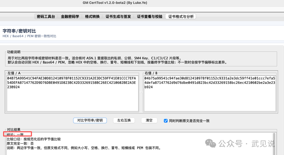284x155 pixels.
Task: Open the 证书查看与校验 tab
Action: click(x=150, y=16)
